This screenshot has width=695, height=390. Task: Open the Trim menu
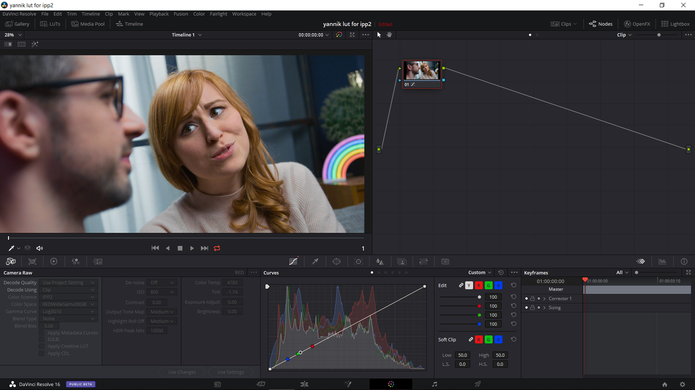[x=72, y=14]
